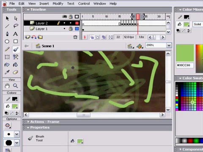203x152 pixels.
Task: Open brush shape dropdown
Action: point(16,143)
